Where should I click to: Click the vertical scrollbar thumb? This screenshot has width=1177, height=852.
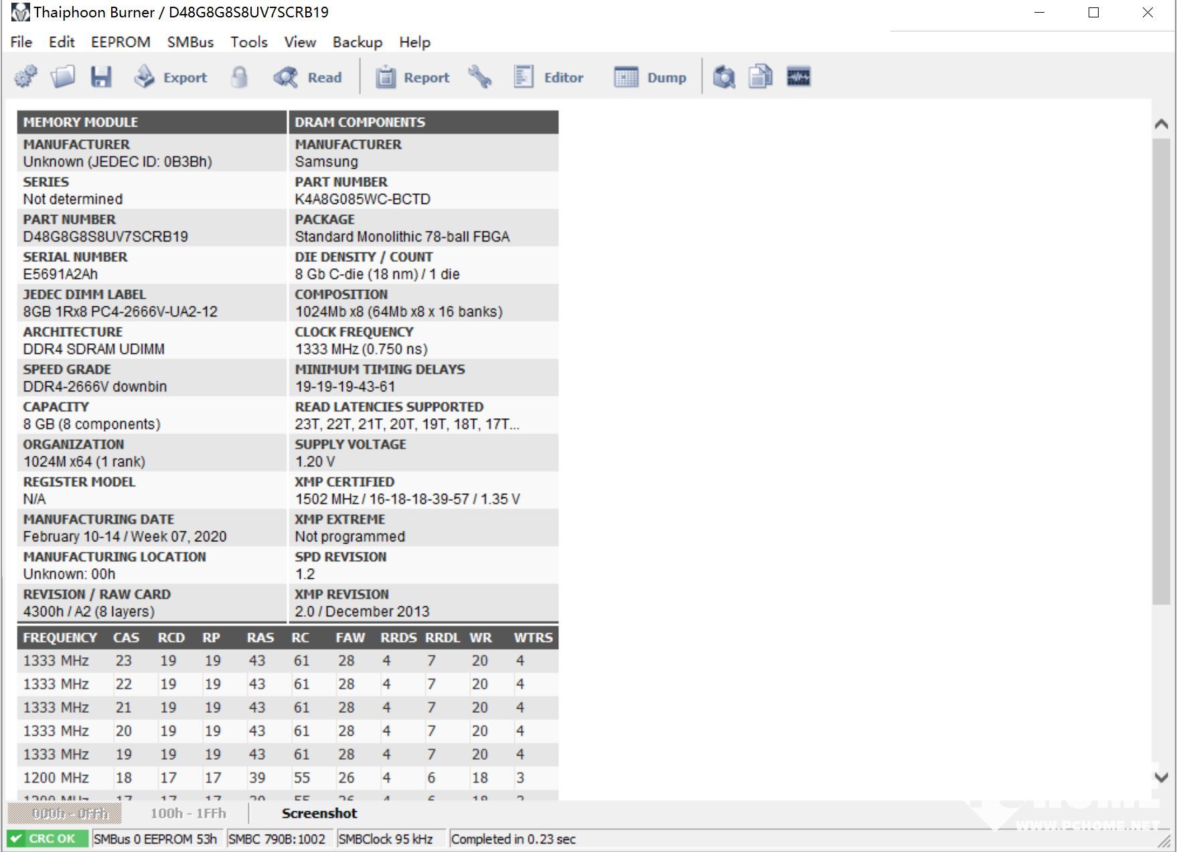coord(1162,371)
